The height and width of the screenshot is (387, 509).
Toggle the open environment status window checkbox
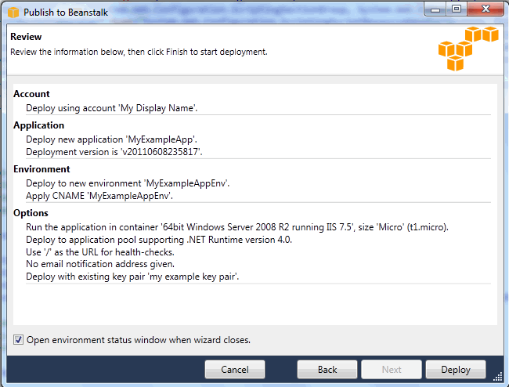click(19, 340)
